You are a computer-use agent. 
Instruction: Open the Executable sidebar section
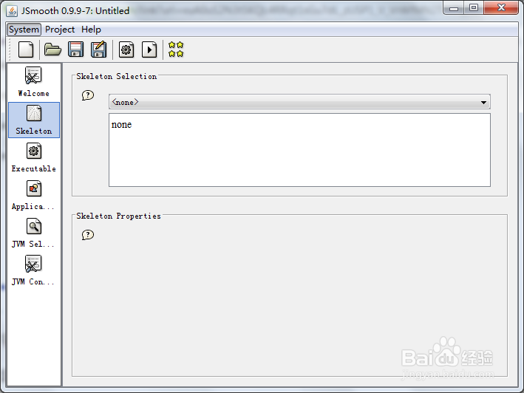click(x=34, y=157)
